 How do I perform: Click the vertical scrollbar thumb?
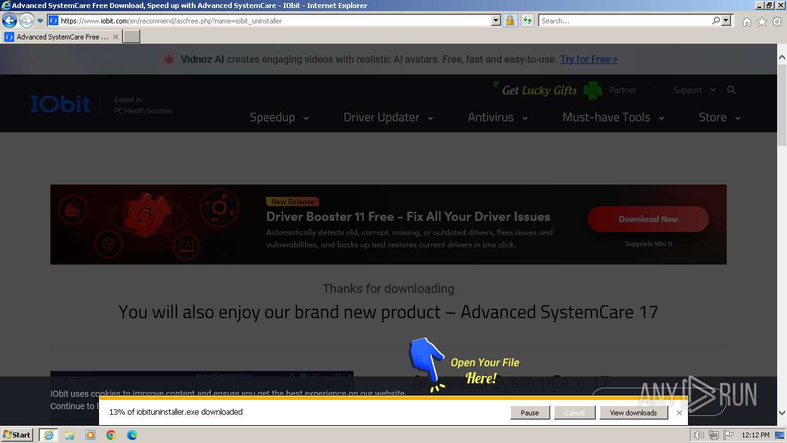782,105
